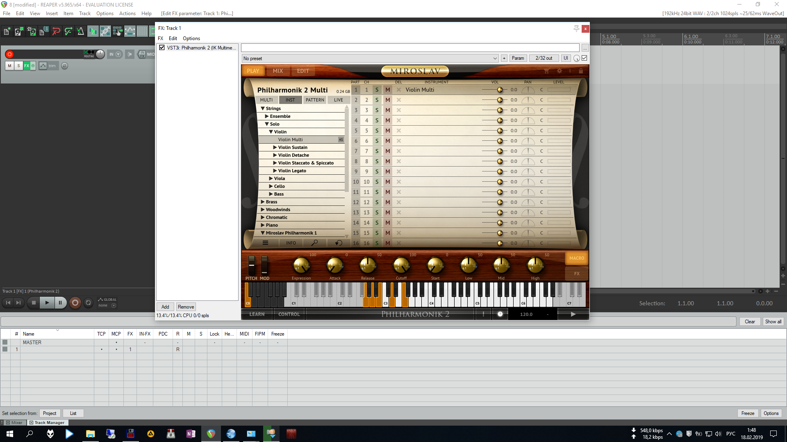The width and height of the screenshot is (787, 442).
Task: Switch to the MIX tab
Action: tap(277, 71)
